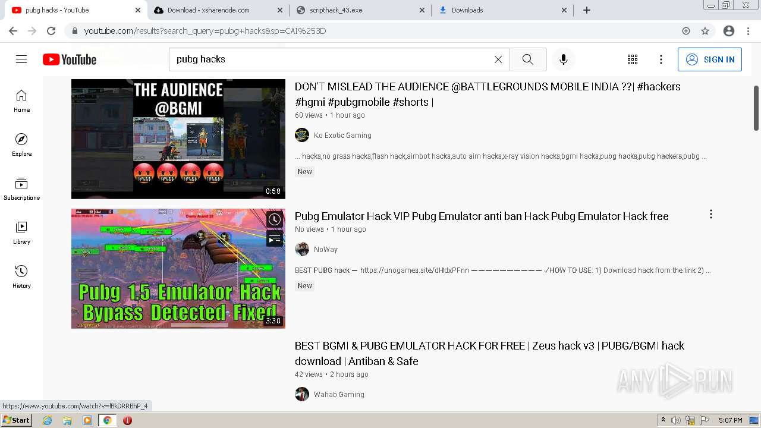The height and width of the screenshot is (428, 761).
Task: Open options menu for Pubg Emulator Hack VIP video
Action: point(711,214)
